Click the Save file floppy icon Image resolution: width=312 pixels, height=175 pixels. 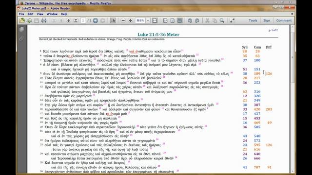point(37,20)
